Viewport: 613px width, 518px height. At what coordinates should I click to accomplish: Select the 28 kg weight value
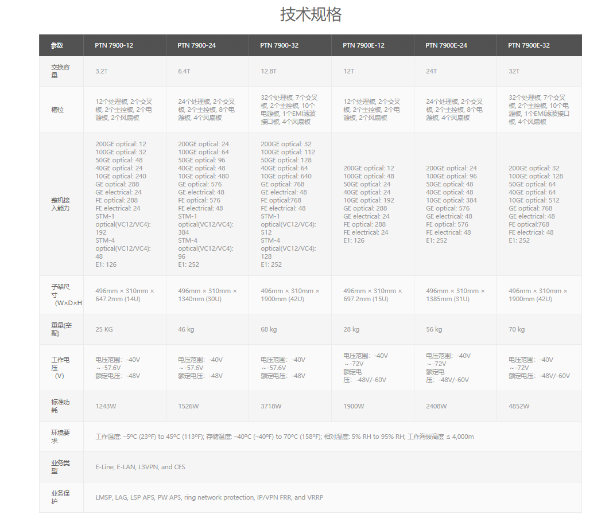click(351, 329)
